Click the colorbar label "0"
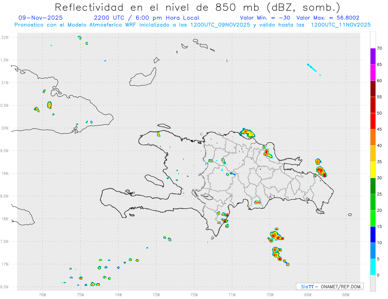388x299 pixels. [378, 275]
